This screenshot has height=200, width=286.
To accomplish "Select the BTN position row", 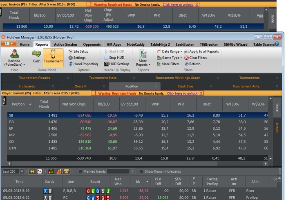I will [x=138, y=148].
